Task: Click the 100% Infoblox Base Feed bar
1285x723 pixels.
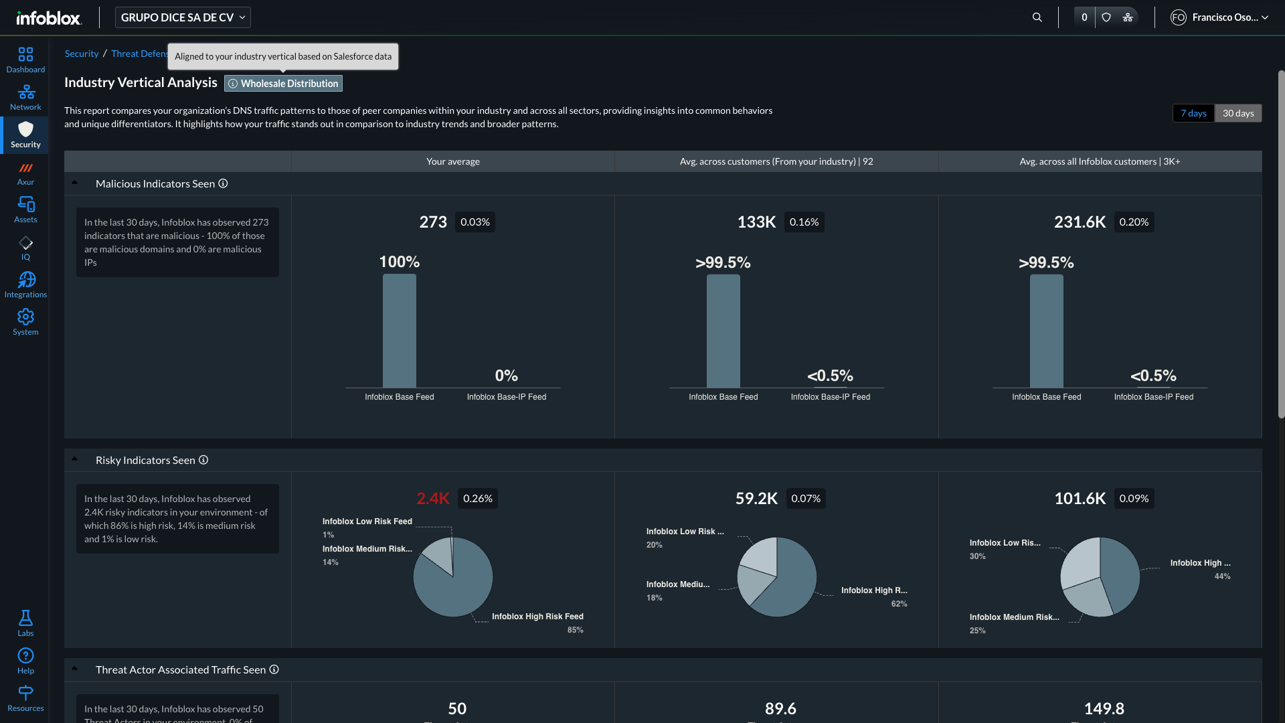Action: pyautogui.click(x=400, y=331)
